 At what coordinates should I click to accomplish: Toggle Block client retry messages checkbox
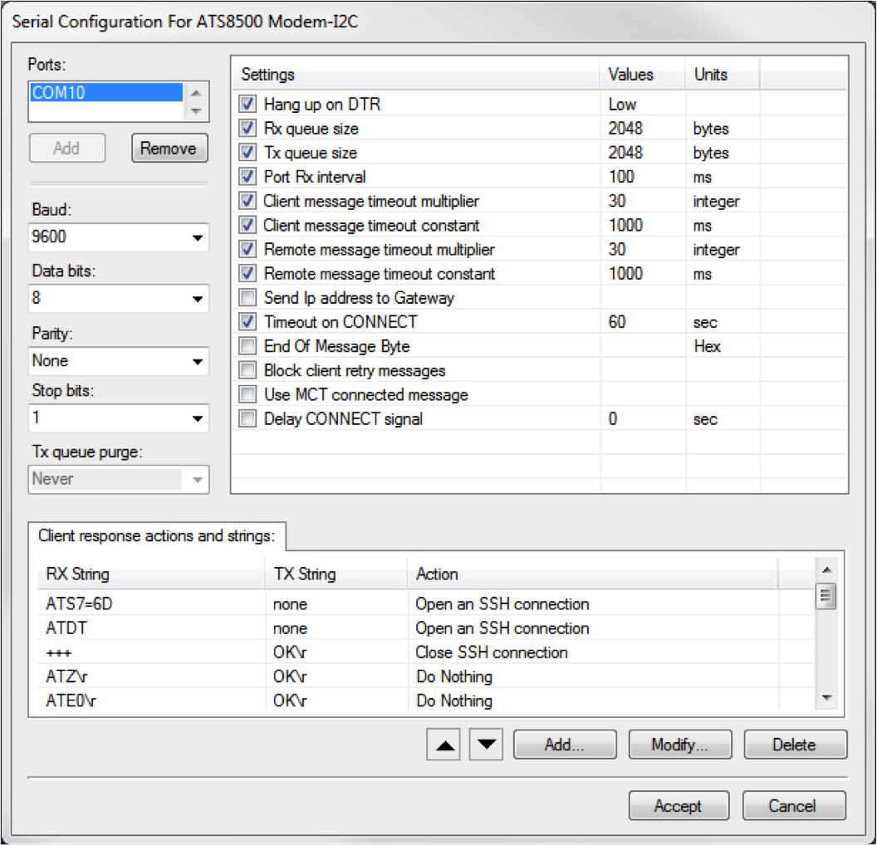[247, 371]
